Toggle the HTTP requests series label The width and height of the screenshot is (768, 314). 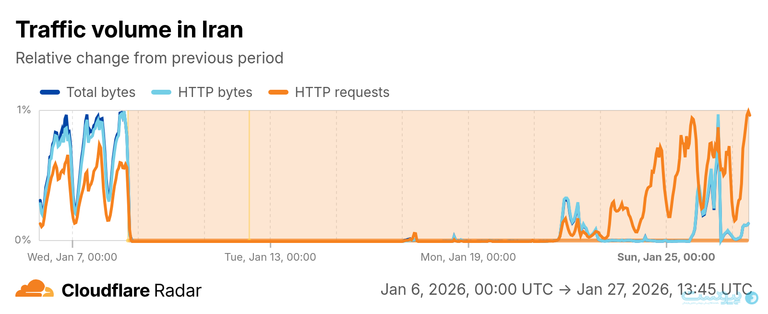[x=342, y=92]
